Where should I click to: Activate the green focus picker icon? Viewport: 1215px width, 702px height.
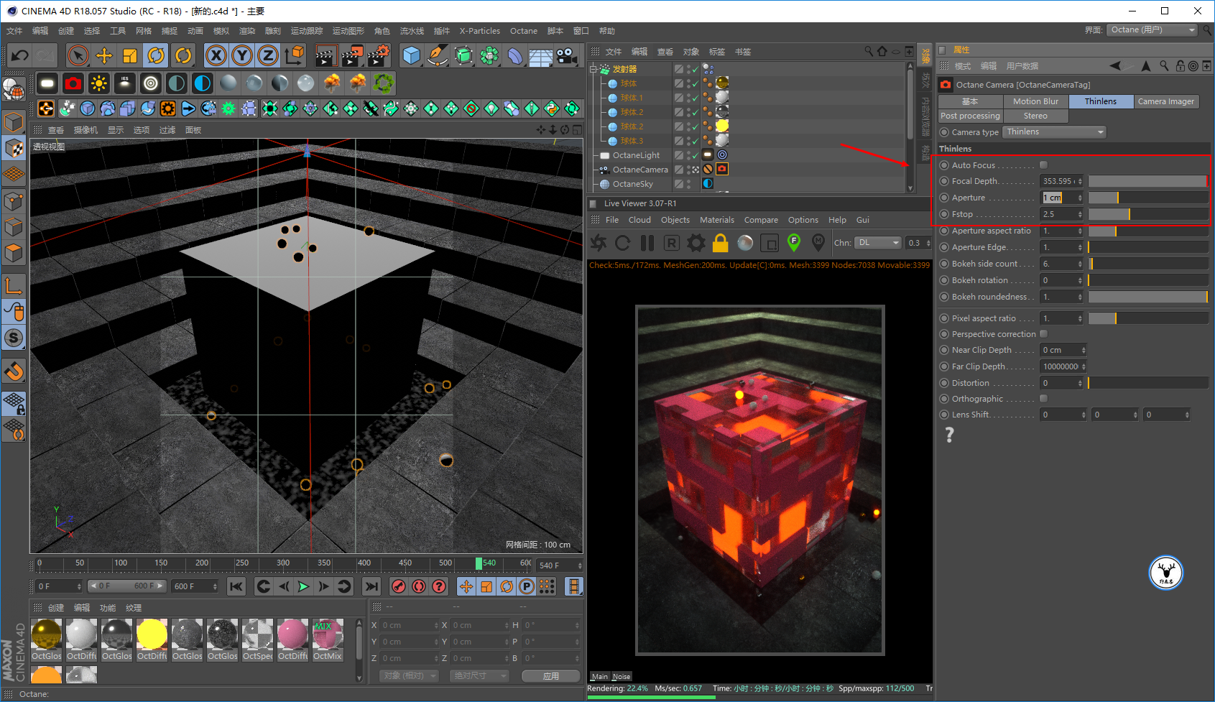(x=794, y=243)
